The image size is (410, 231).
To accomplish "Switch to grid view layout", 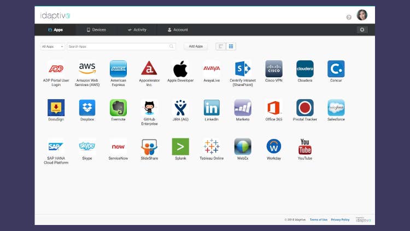I will [231, 47].
